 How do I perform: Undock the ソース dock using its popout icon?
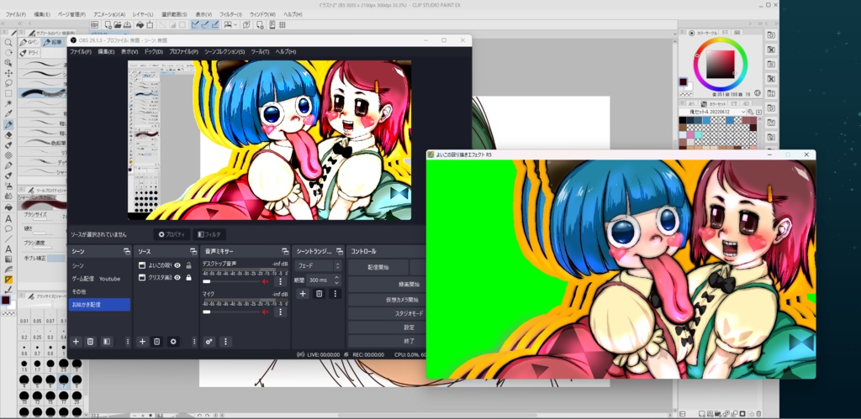[x=193, y=251]
